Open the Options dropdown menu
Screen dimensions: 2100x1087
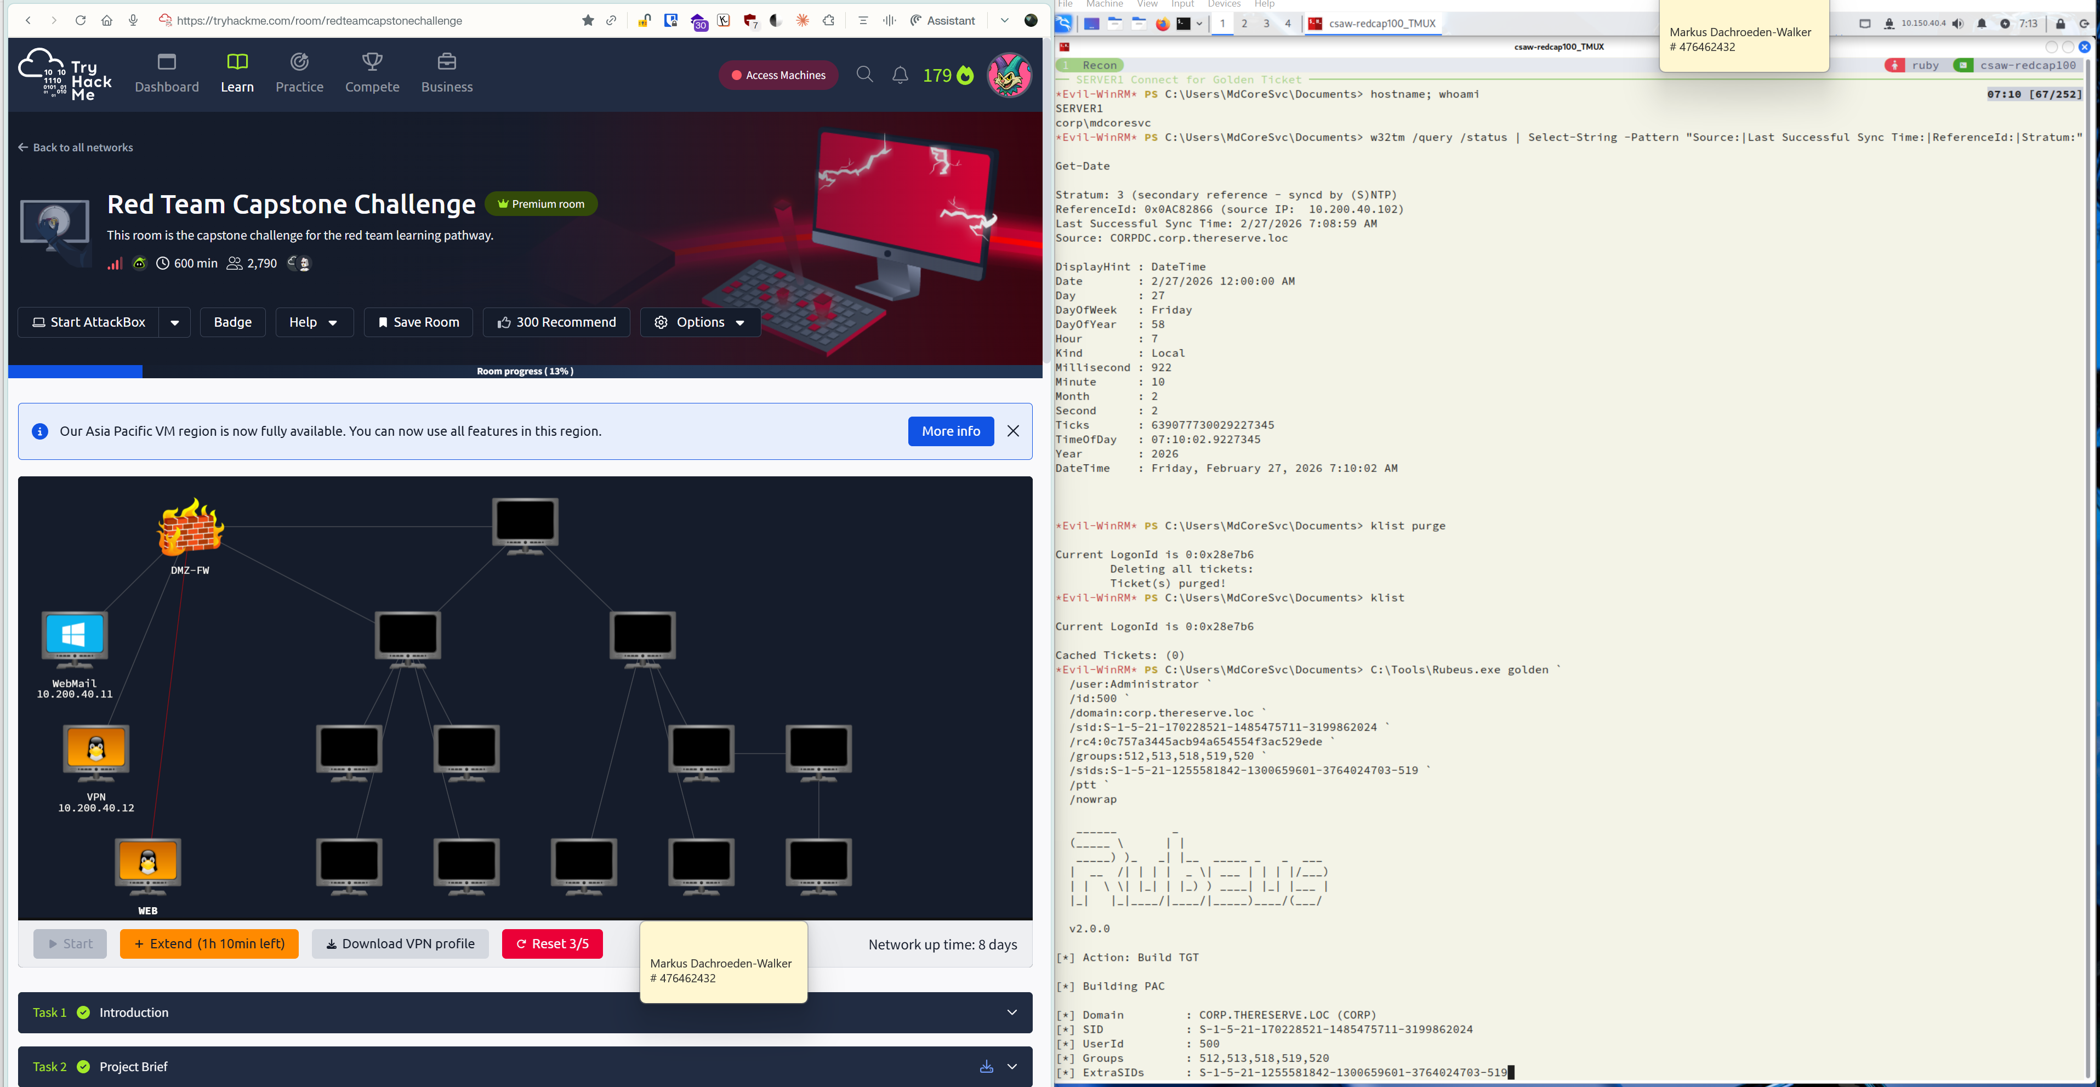pyautogui.click(x=700, y=322)
